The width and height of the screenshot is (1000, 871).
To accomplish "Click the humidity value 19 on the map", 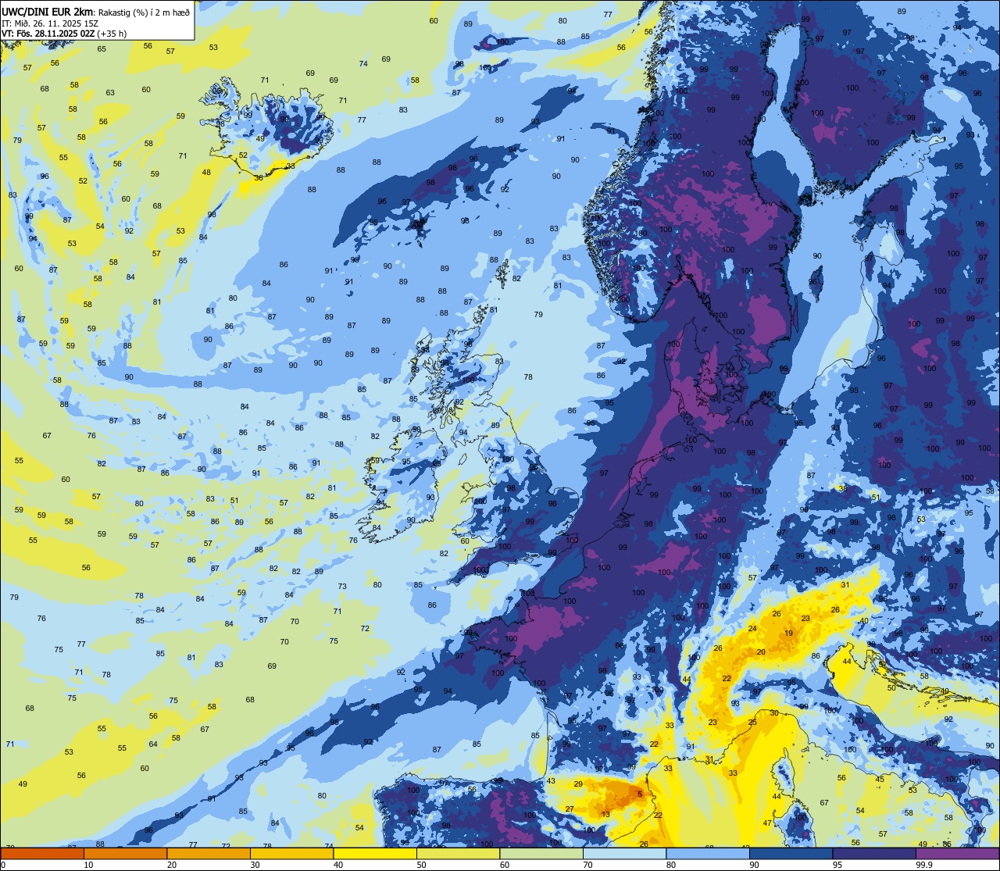I will [789, 633].
